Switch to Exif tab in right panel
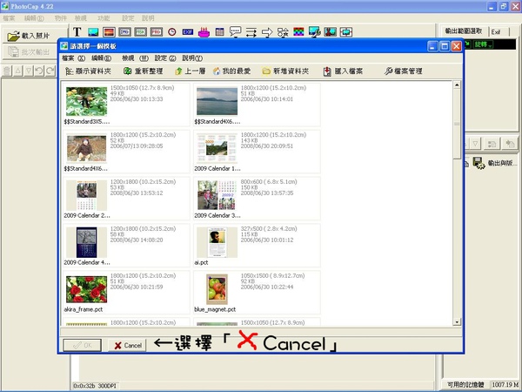The image size is (522, 392). 496,32
